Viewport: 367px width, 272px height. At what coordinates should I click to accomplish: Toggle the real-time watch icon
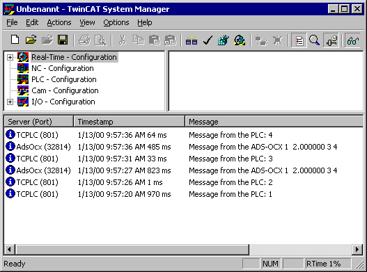click(x=331, y=40)
